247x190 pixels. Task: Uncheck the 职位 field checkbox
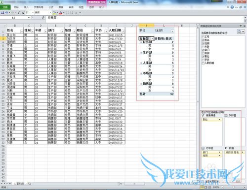(x=203, y=57)
